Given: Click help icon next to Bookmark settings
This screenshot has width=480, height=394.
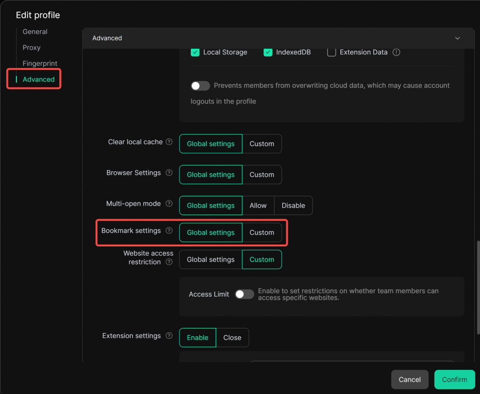Looking at the screenshot, I should (169, 231).
